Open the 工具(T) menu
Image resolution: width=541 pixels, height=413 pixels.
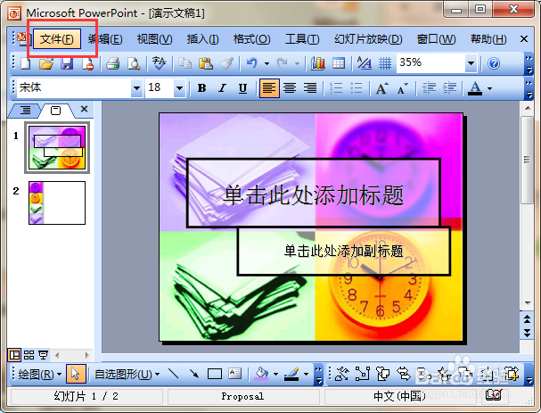pos(302,39)
